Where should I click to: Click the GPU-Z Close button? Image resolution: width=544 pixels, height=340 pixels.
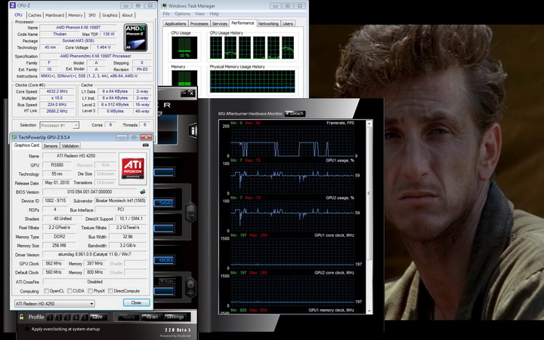point(136,302)
